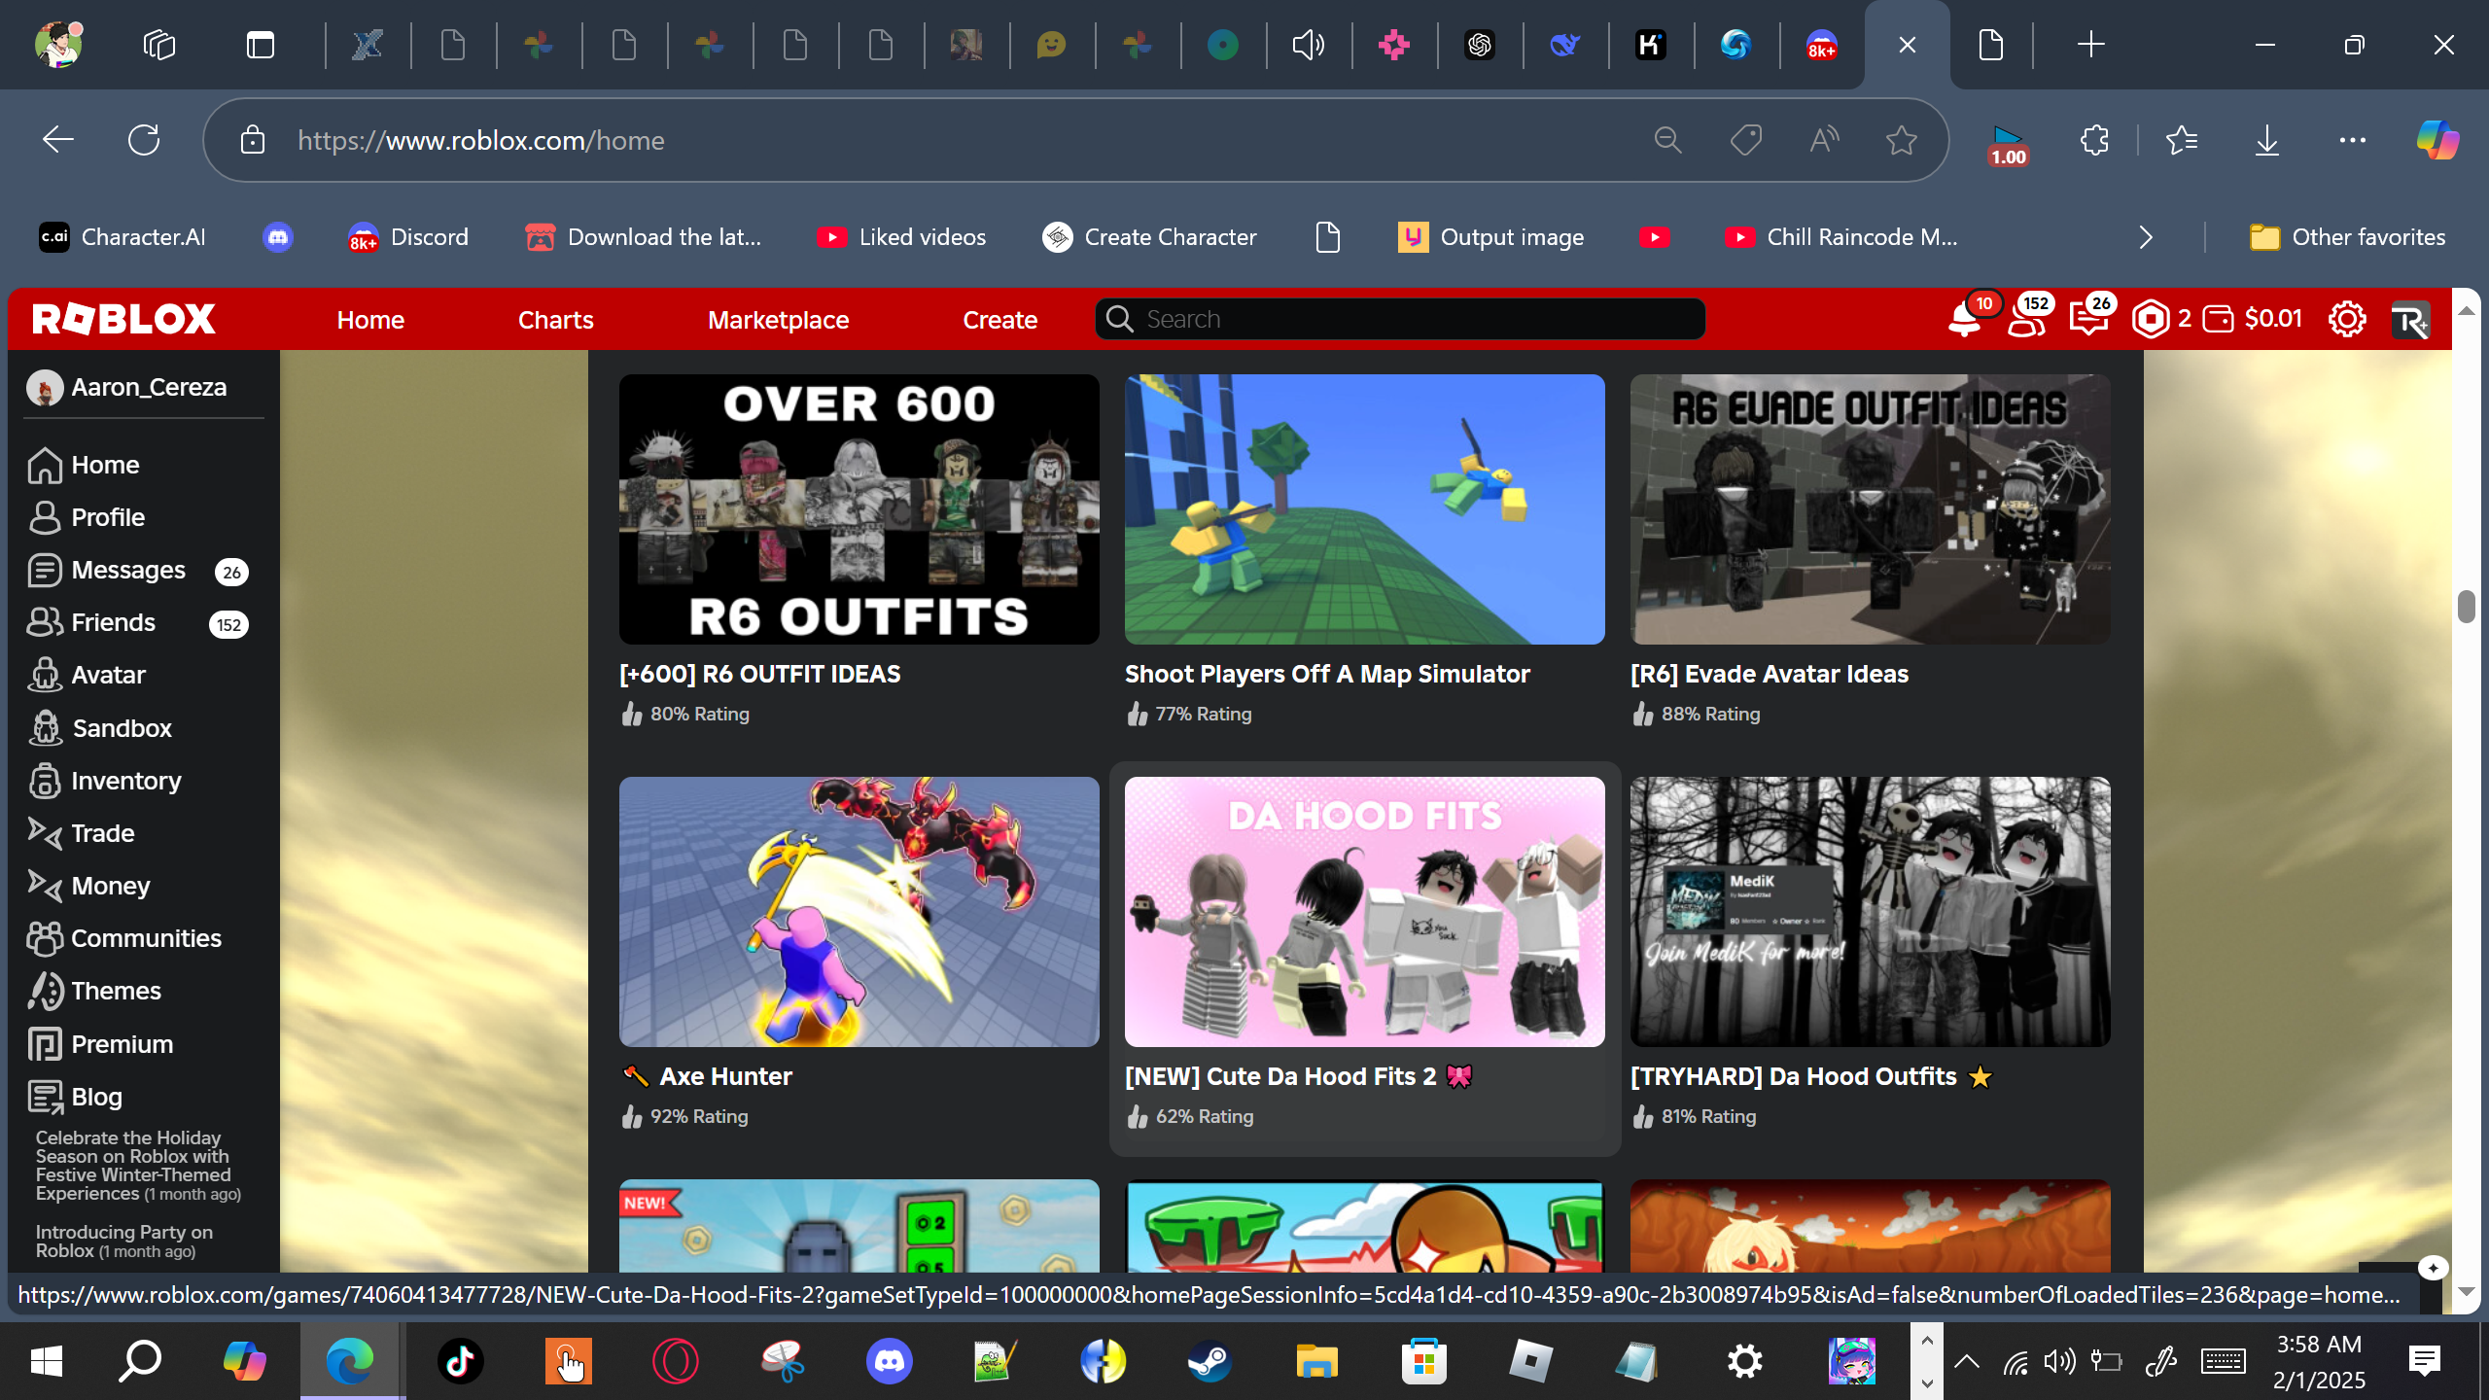Viewport: 2489px width, 1400px height.
Task: Open Communities in the sidebar
Action: [x=145, y=938]
